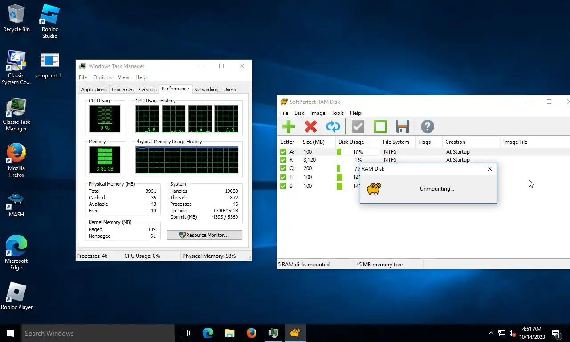
Task: Select Microsoft Edge desktop icon
Action: pyautogui.click(x=16, y=253)
